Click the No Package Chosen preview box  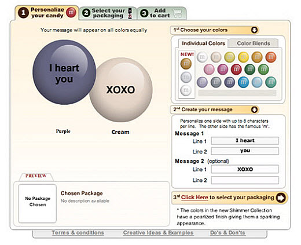coord(38,203)
